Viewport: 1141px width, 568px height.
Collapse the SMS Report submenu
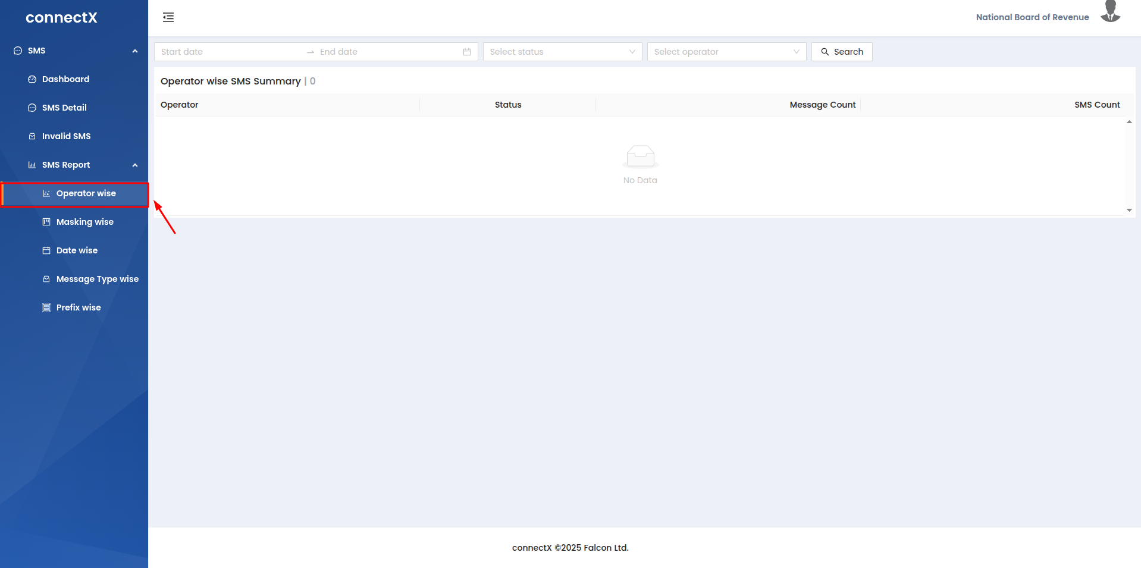[x=135, y=165]
